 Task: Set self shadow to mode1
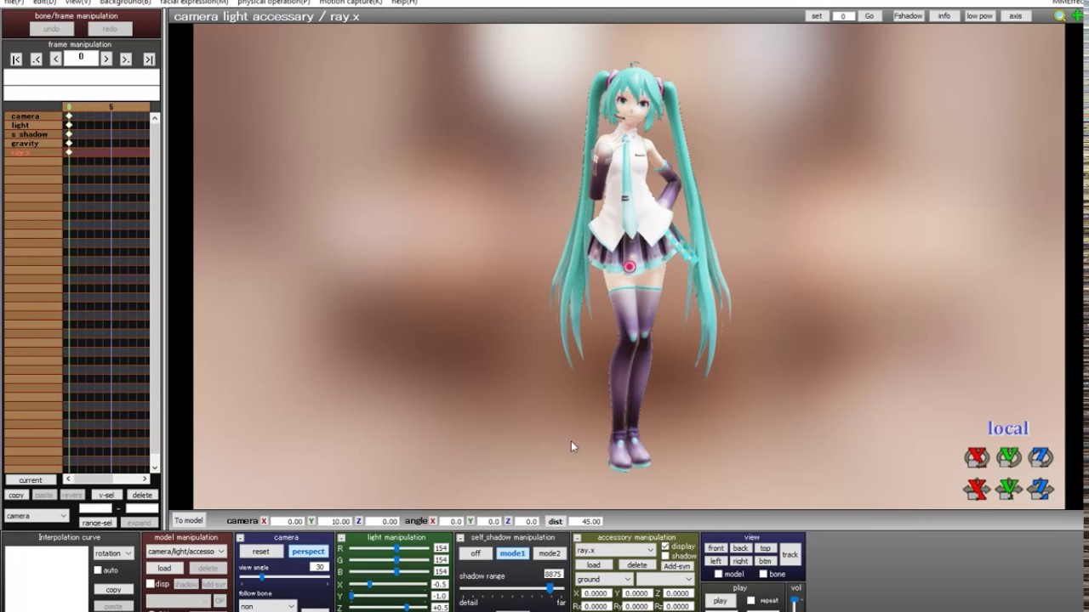[512, 553]
